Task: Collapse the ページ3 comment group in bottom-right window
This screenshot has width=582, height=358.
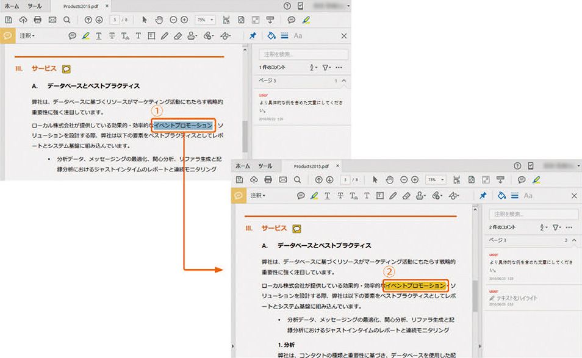Action: coord(574,240)
